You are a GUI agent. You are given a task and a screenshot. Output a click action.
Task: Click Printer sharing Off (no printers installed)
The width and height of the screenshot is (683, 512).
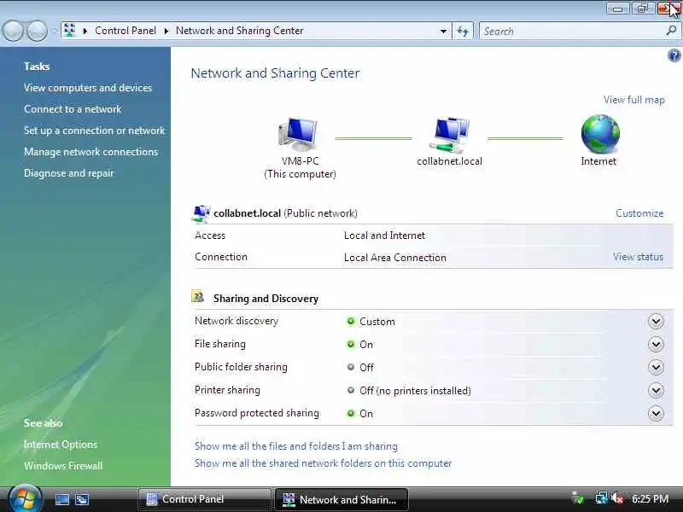point(415,391)
